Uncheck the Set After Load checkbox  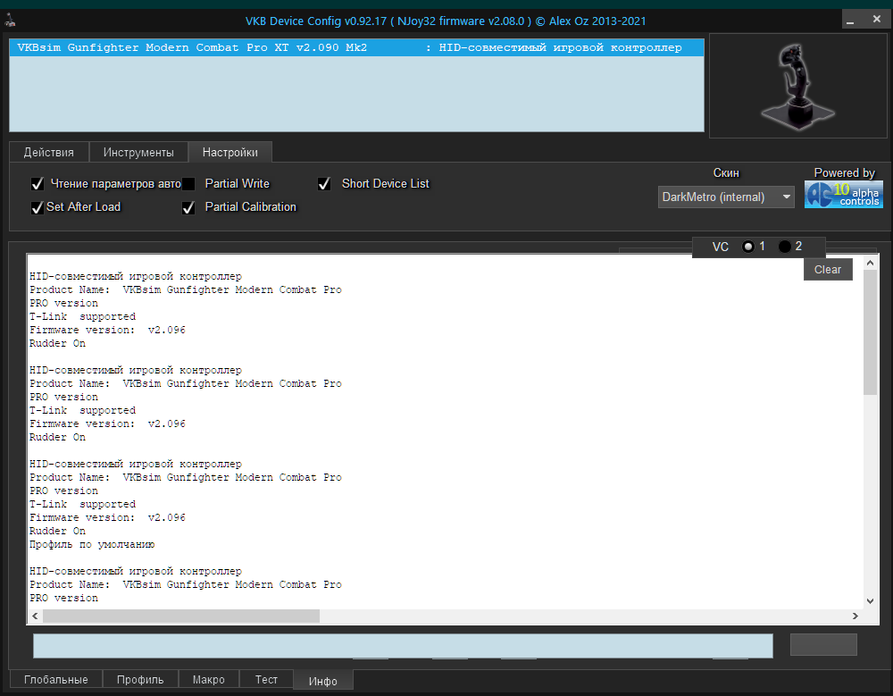[38, 207]
